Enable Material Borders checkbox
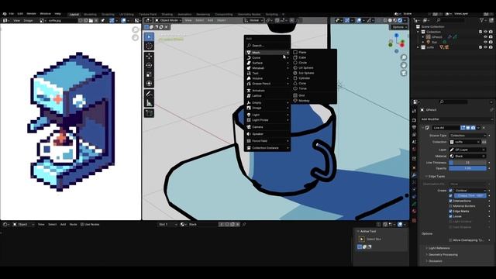The height and width of the screenshot is (279, 496). coord(451,206)
